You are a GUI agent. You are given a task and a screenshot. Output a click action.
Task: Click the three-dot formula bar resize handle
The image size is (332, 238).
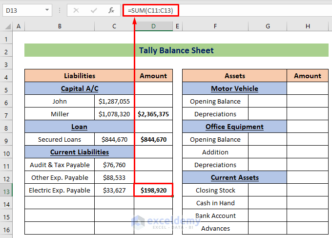pos(60,10)
